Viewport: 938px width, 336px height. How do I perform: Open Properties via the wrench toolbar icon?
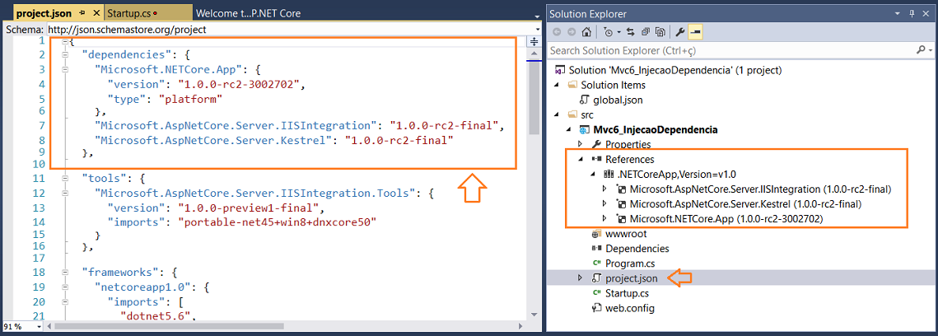click(x=680, y=31)
